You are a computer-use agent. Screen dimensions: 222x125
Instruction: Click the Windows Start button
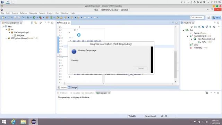4,122
